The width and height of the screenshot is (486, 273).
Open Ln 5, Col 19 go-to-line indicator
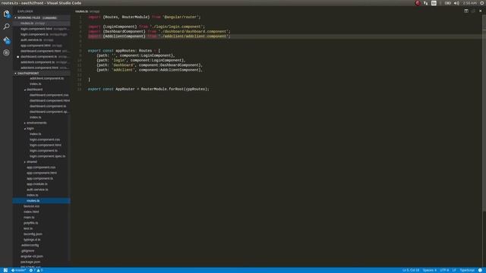(411, 270)
